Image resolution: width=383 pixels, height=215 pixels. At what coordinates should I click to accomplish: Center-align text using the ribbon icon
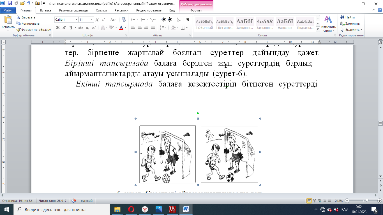pos(140,28)
